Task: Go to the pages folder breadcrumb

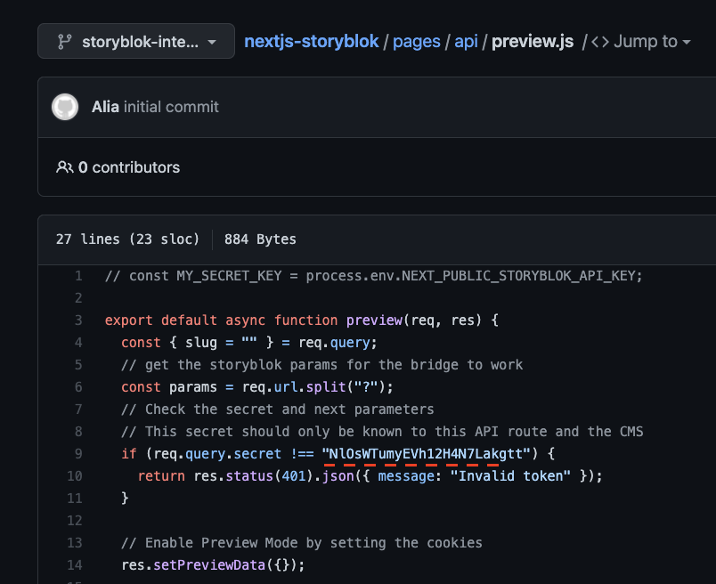Action: 417,42
